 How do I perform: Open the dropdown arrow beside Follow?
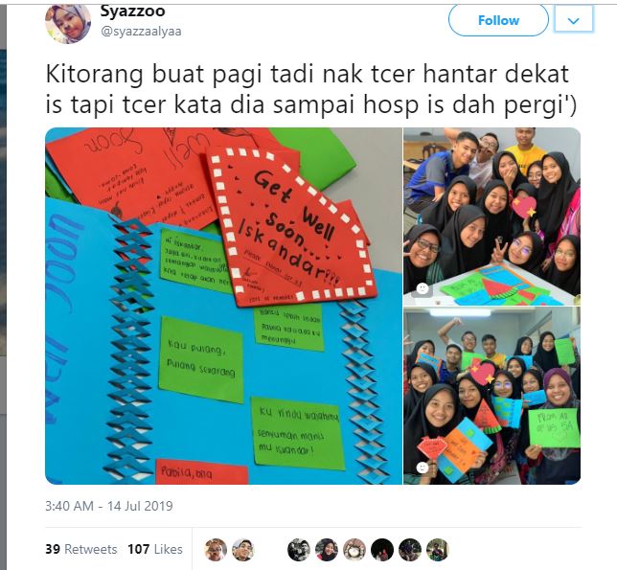point(573,20)
